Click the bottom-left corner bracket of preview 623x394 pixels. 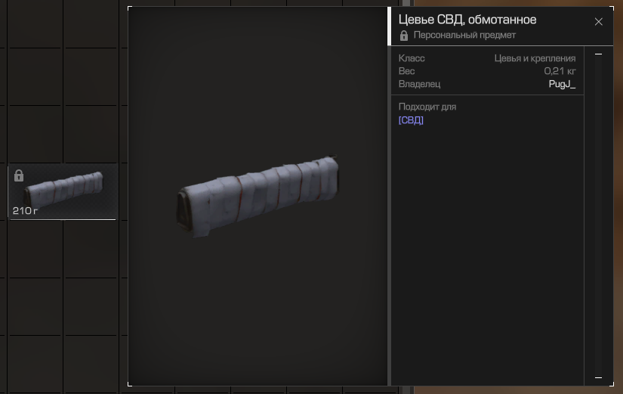coord(130,383)
